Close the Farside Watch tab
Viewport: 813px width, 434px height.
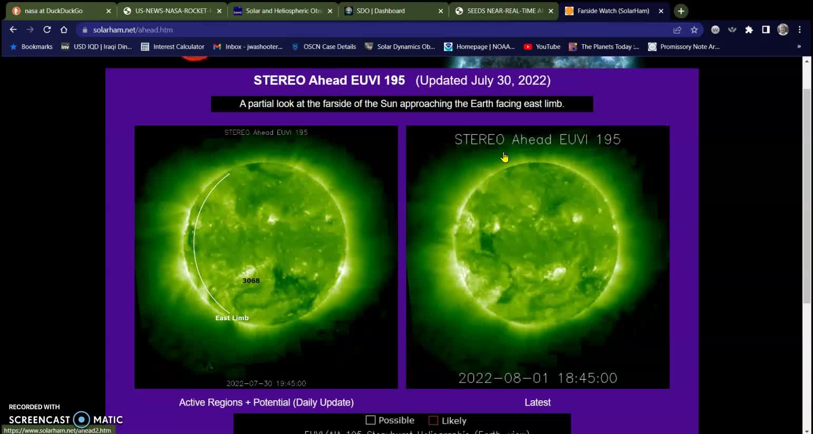coord(661,11)
